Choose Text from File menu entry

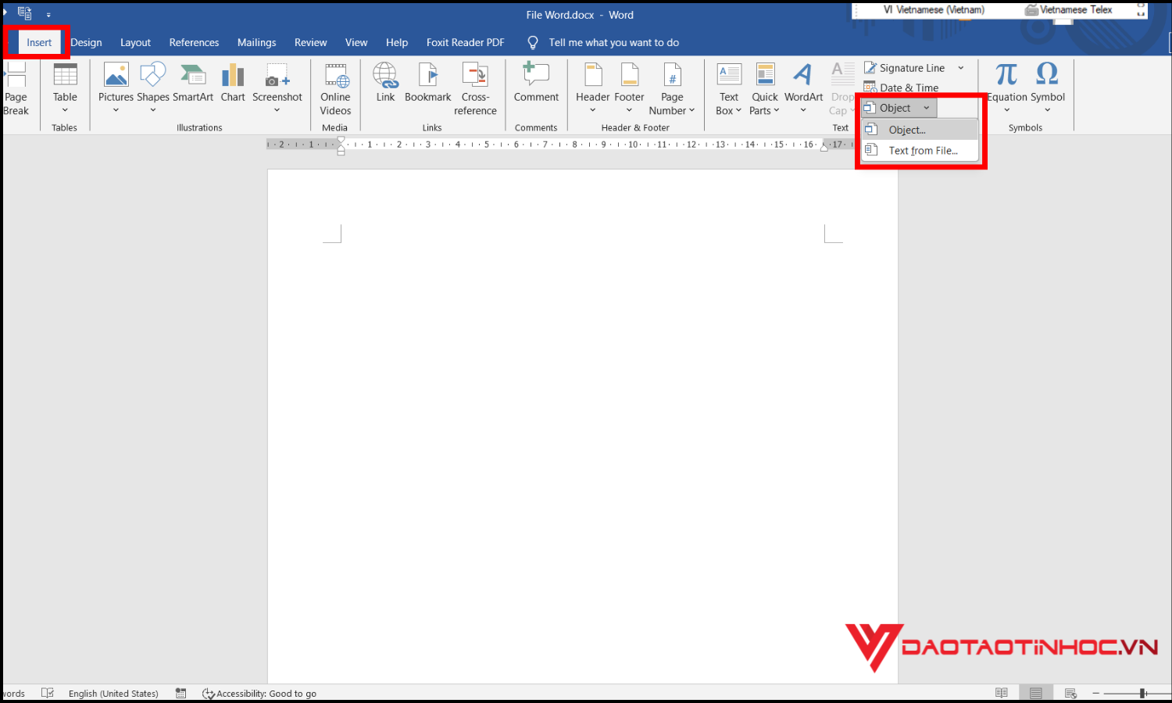pyautogui.click(x=923, y=151)
